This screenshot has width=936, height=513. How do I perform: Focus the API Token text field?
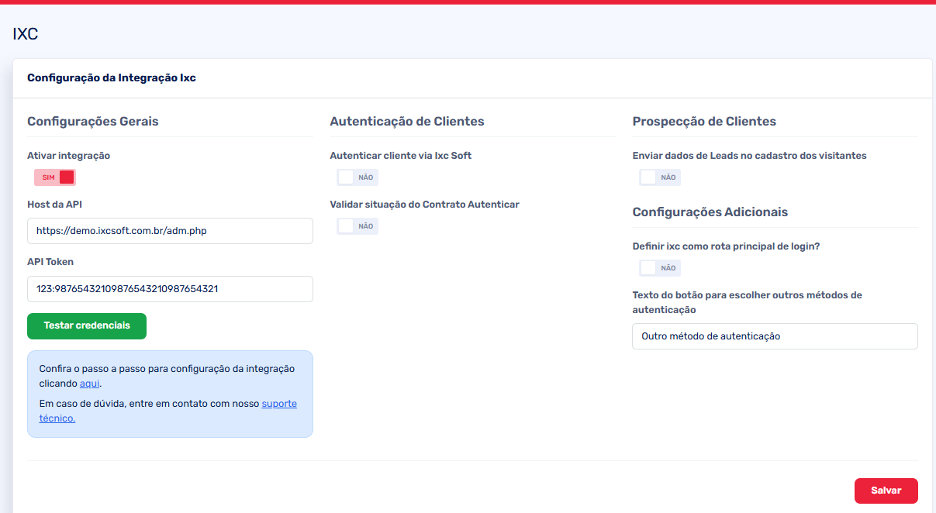[170, 289]
